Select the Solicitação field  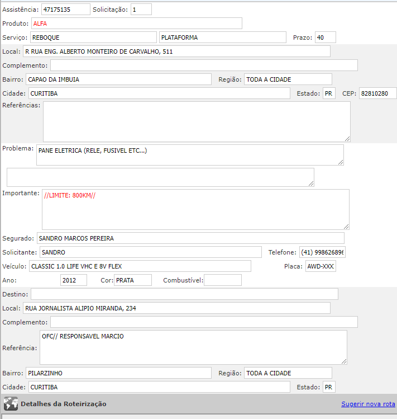[x=141, y=10]
